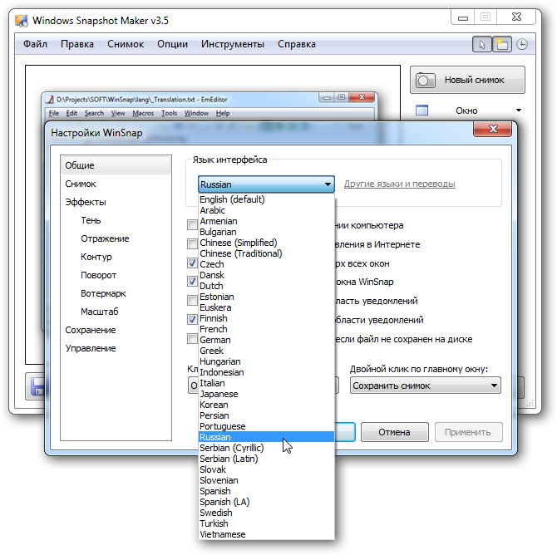Viewport: 557px width, 555px height.
Task: Select Контур settings subcategory
Action: click(x=96, y=257)
